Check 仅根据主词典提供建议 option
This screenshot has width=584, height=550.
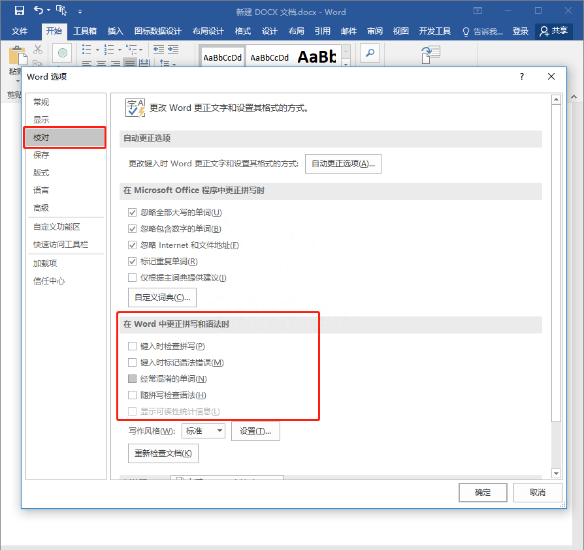(132, 278)
